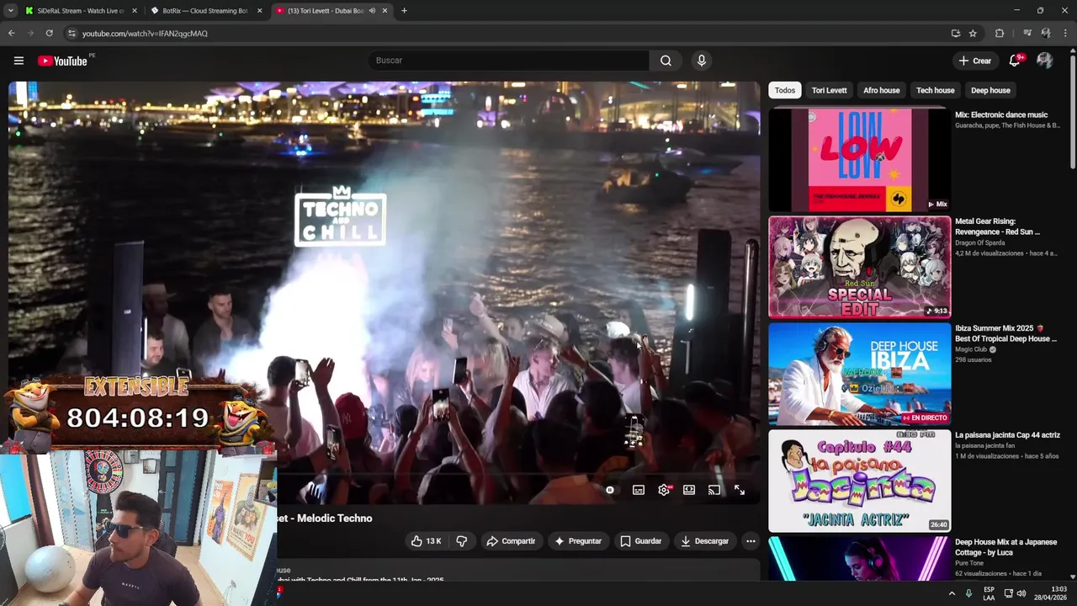The width and height of the screenshot is (1077, 606).
Task: Open Deep House Mix at Japanese Cottage title
Action: pos(1005,547)
